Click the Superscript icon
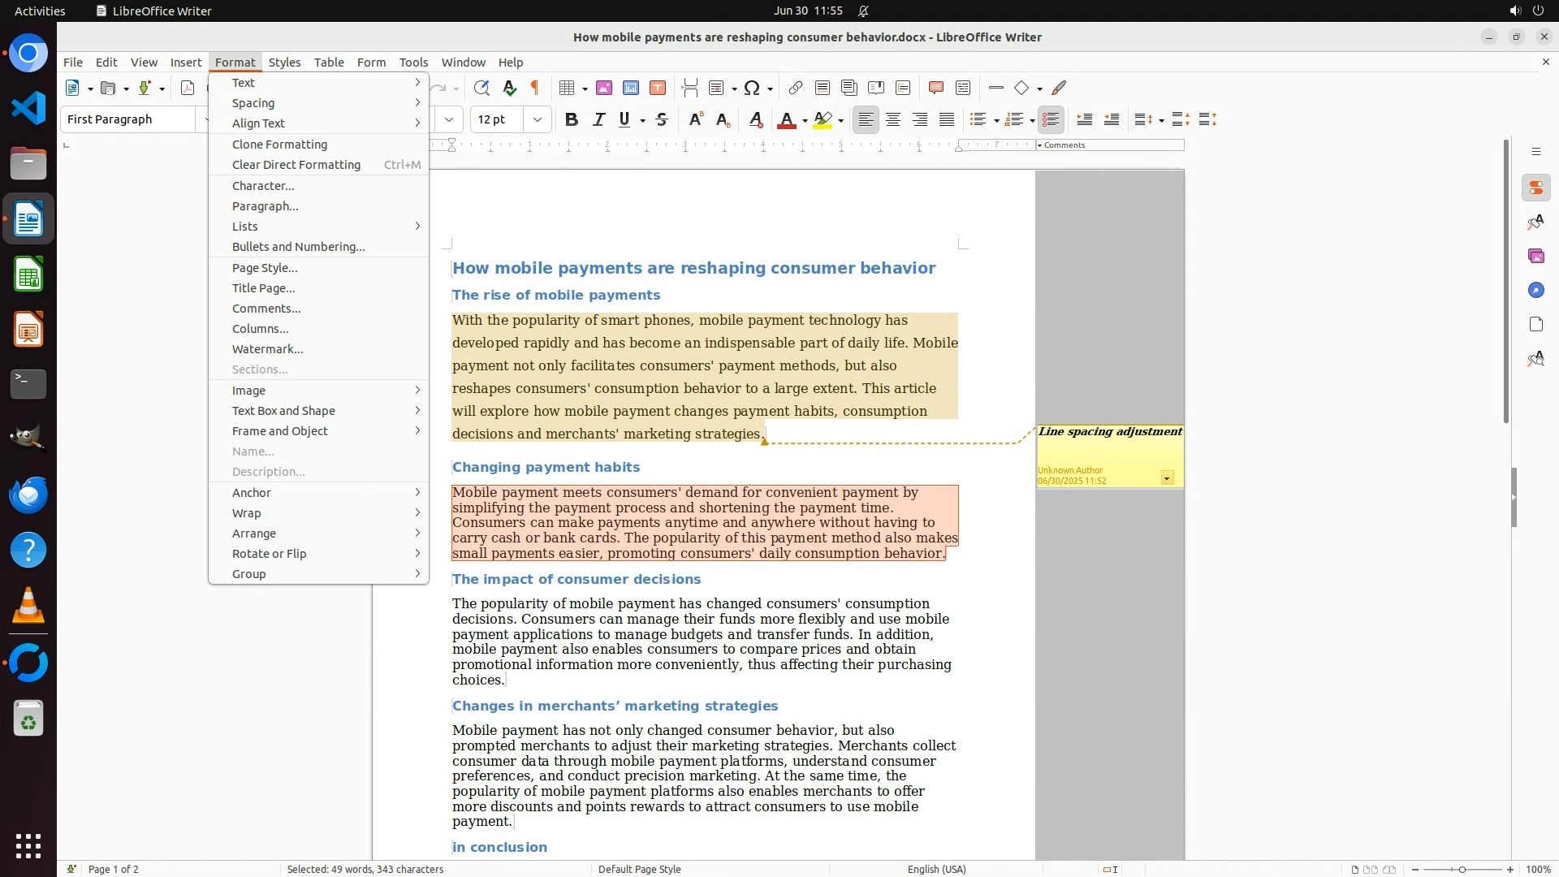Screen dimensions: 1559x877 click(695, 119)
